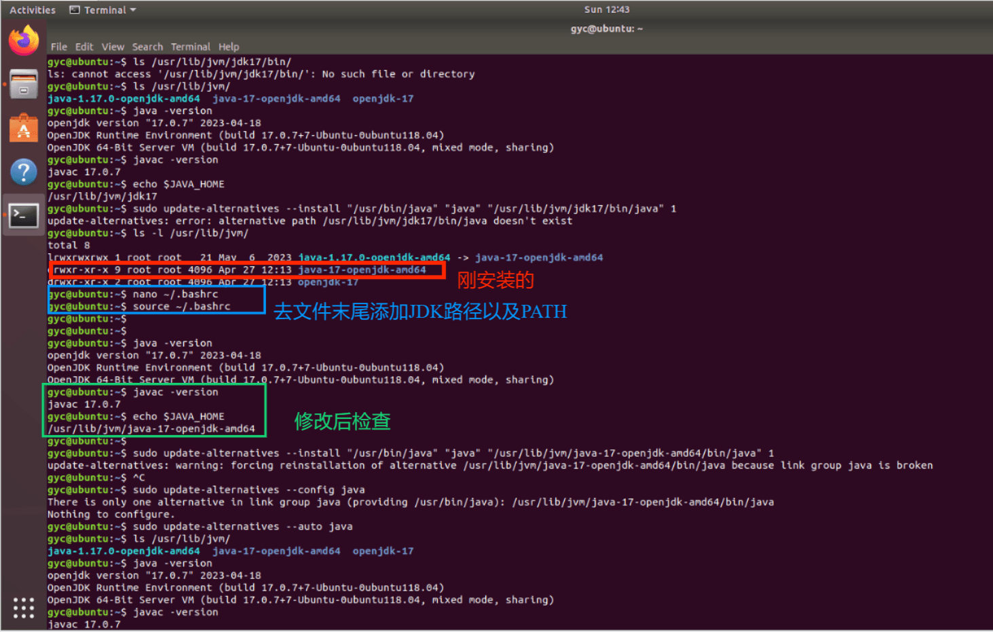Click the Terminal app icon in the top panel
Image resolution: width=993 pixels, height=632 pixels.
(73, 10)
